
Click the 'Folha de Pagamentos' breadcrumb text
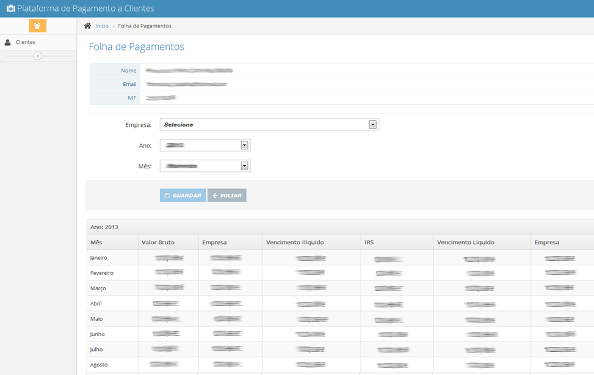point(145,26)
